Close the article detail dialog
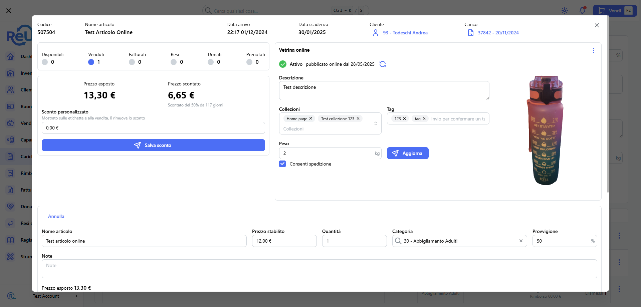 [x=597, y=25]
